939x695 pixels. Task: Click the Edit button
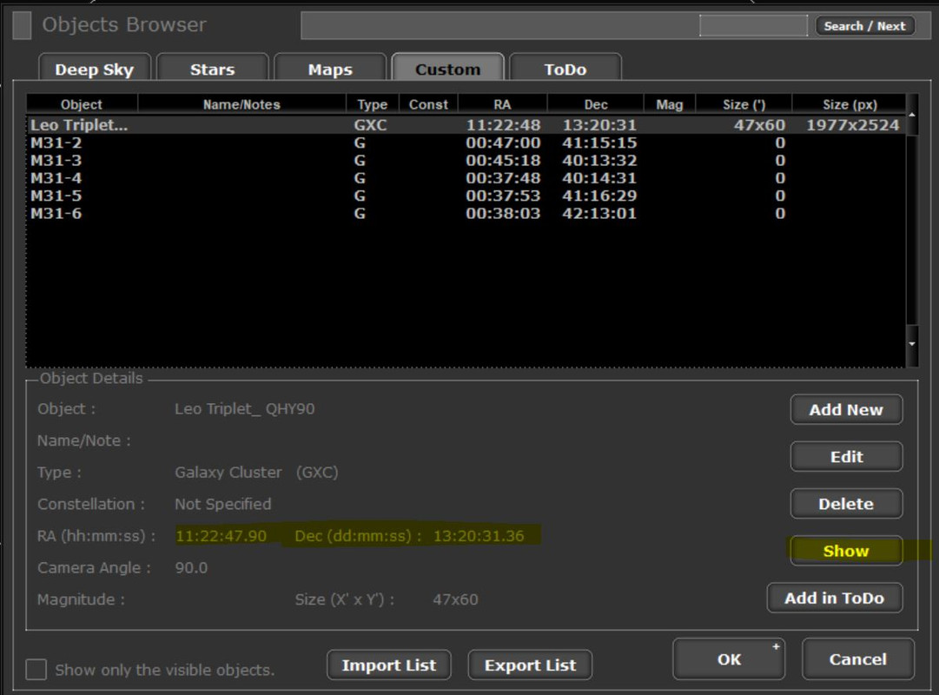846,457
